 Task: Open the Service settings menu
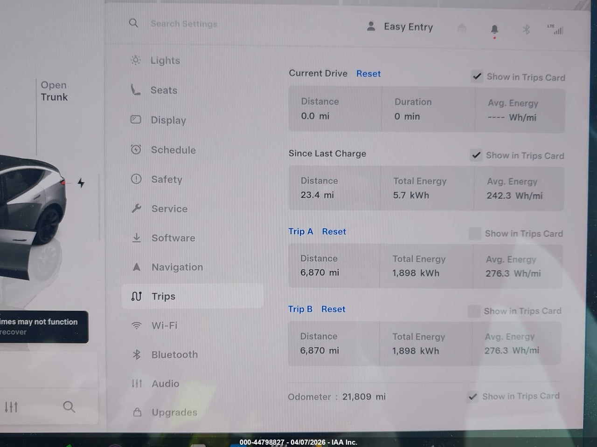[x=169, y=209]
